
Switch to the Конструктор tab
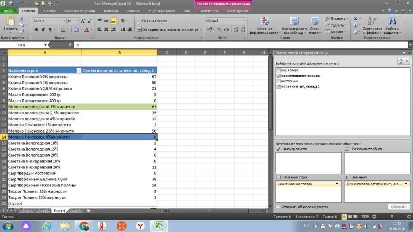[x=238, y=11]
